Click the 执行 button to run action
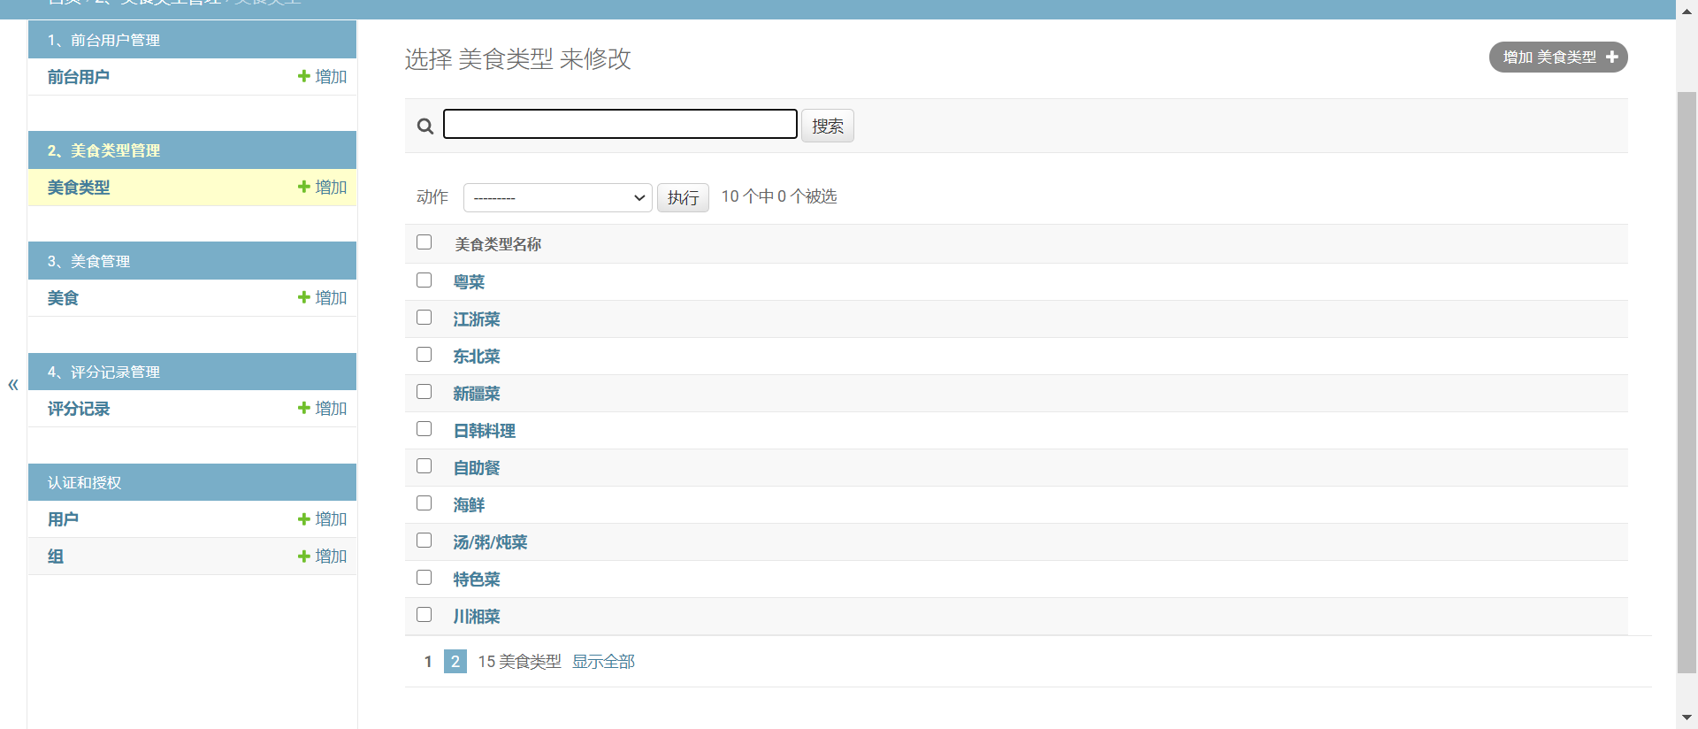 pyautogui.click(x=683, y=197)
